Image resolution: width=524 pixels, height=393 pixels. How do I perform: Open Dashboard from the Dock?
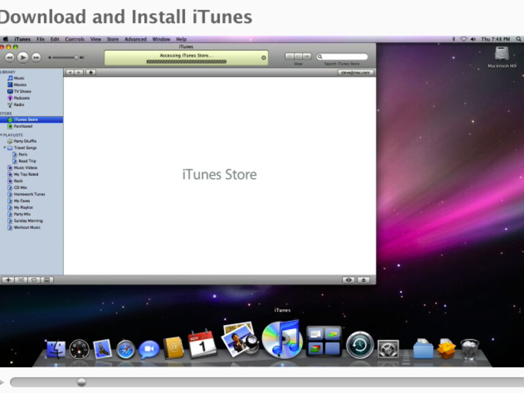(x=79, y=349)
